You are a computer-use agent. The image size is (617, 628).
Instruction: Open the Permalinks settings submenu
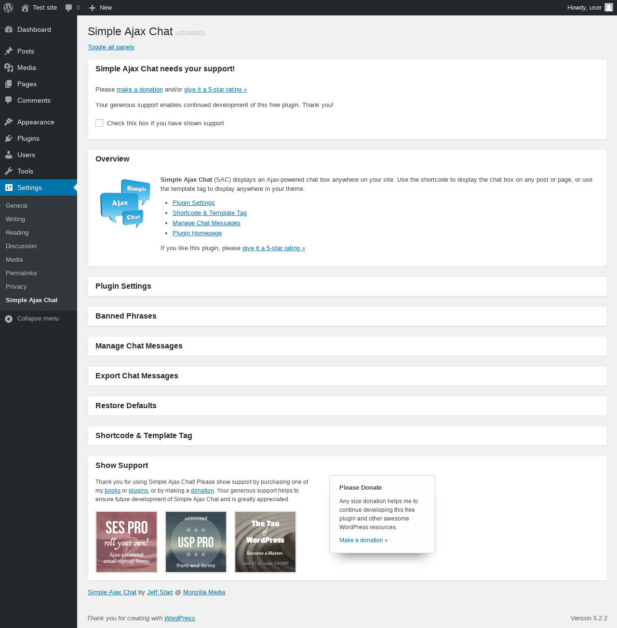(21, 273)
